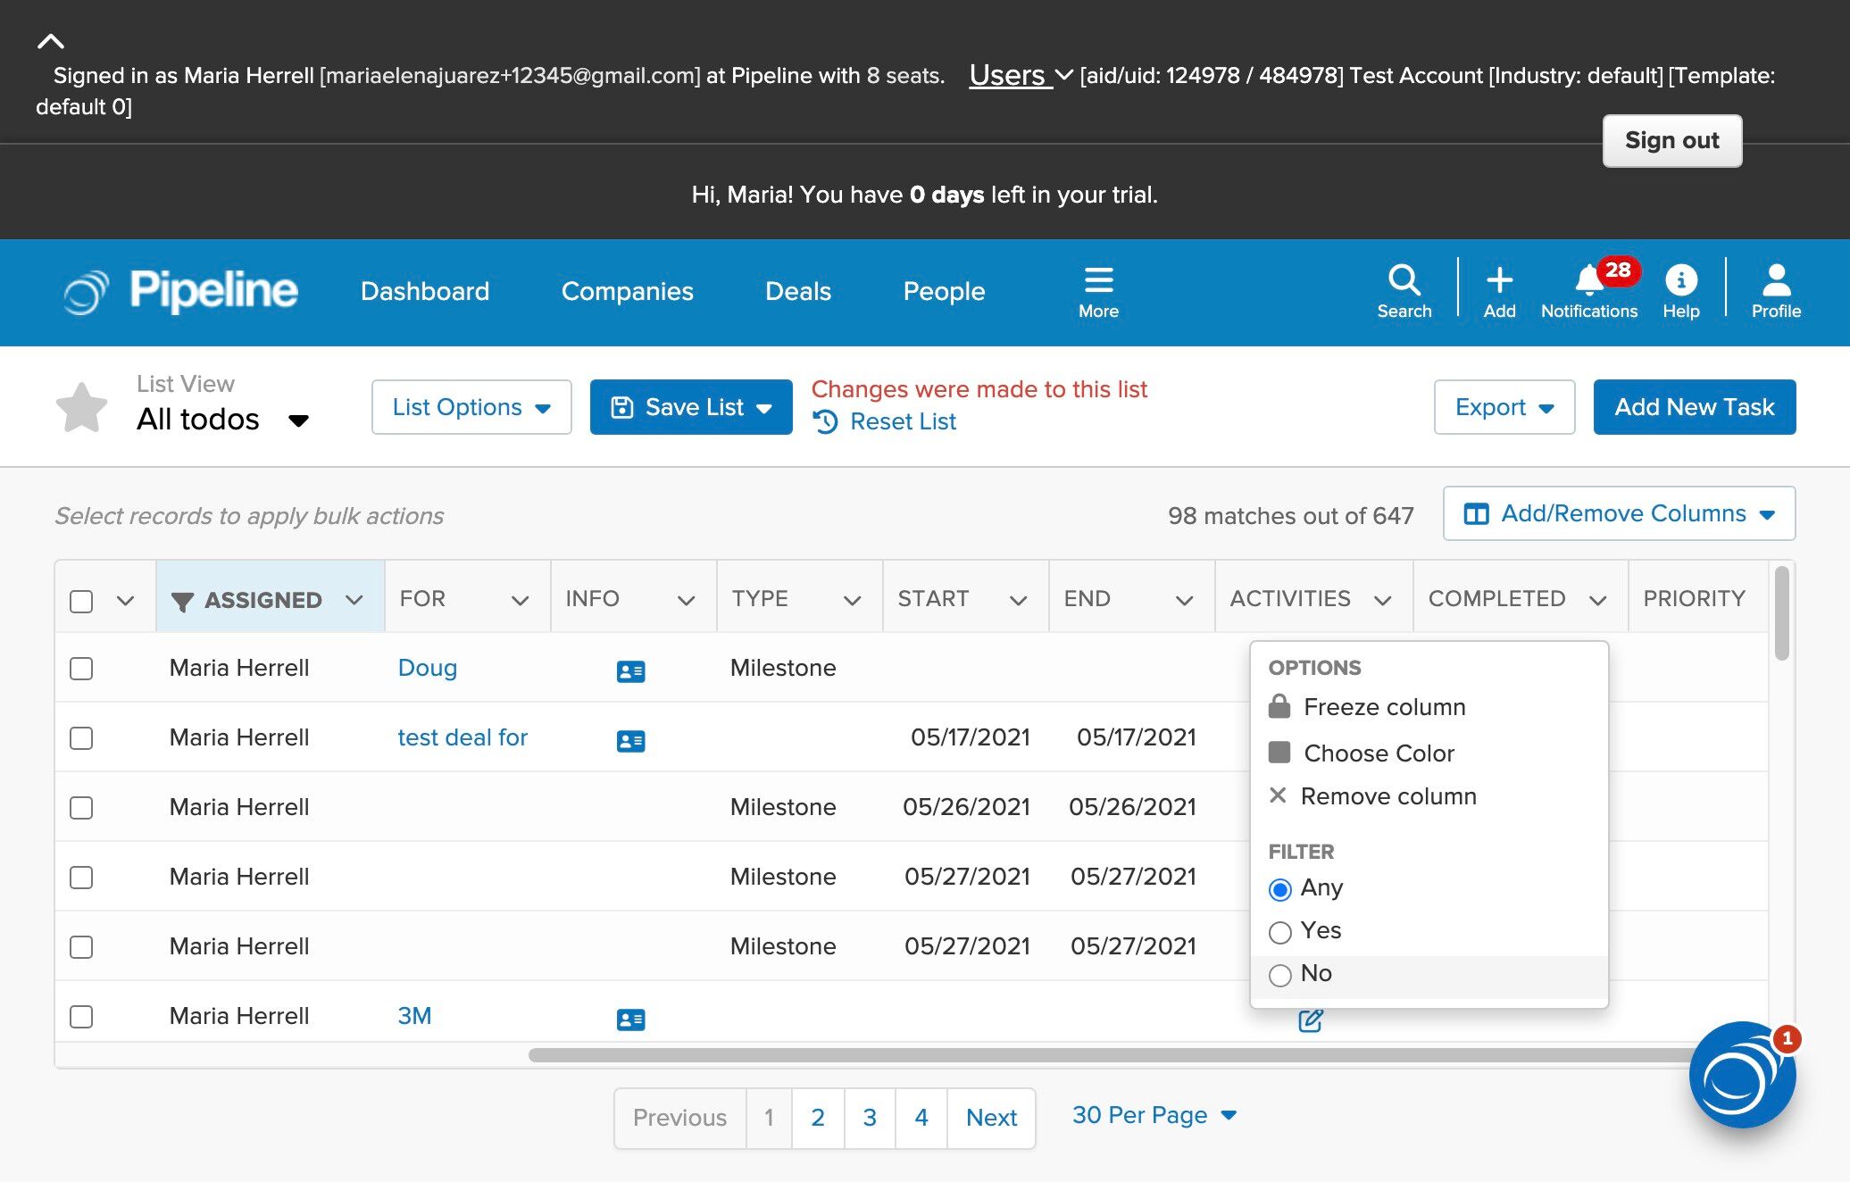Select the Yes filter radio button
The image size is (1850, 1182).
coord(1279,932)
